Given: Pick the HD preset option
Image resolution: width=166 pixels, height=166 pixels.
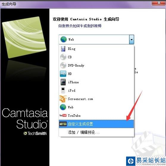Looking at the screenshot, I should (96, 74).
